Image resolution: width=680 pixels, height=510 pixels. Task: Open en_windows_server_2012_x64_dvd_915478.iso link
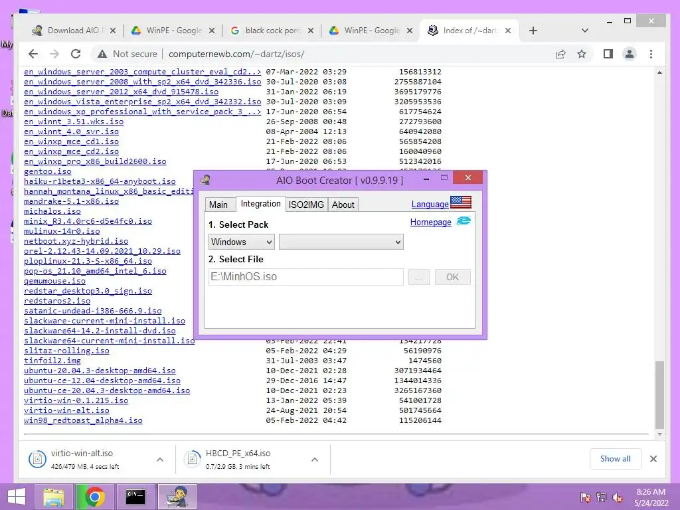click(x=121, y=92)
